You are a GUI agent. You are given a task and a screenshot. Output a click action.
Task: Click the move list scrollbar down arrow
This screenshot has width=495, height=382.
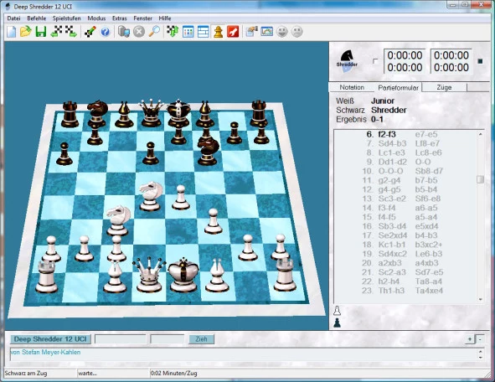(x=480, y=299)
